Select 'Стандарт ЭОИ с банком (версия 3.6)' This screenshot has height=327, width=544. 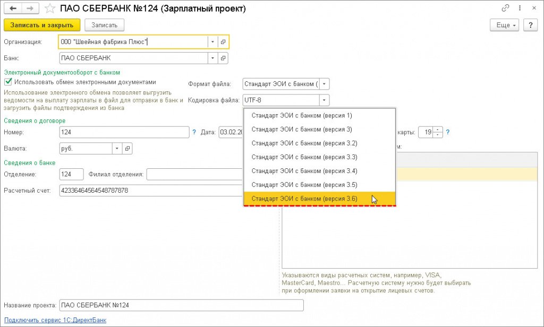(x=304, y=199)
